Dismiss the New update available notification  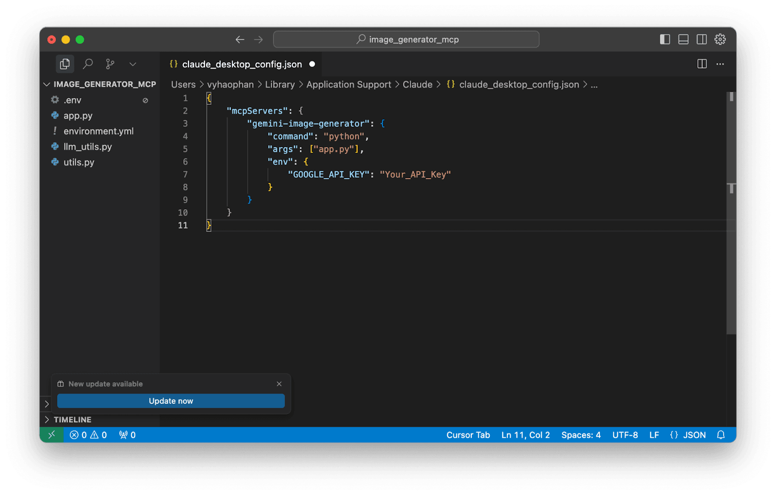pyautogui.click(x=279, y=384)
